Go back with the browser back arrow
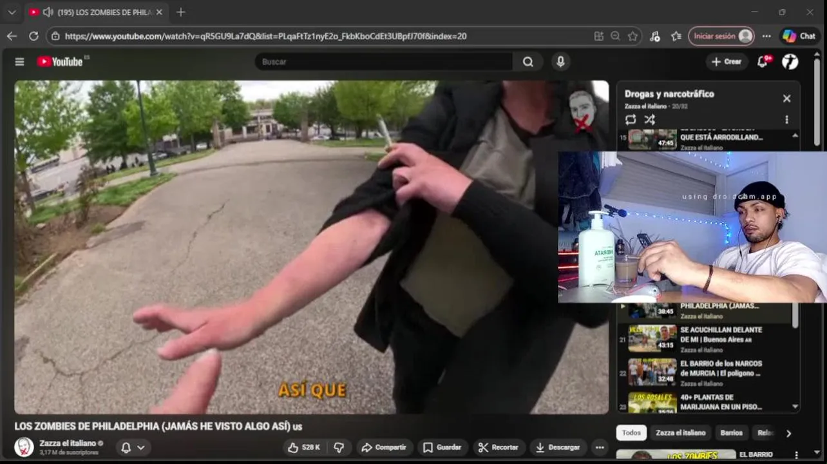The width and height of the screenshot is (827, 464). coord(12,36)
